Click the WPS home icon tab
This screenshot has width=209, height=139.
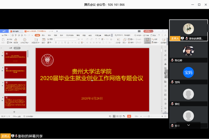pos(5,31)
